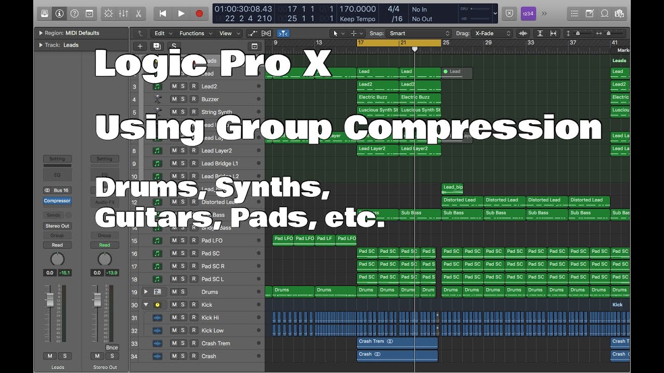
Task: Show more control bar items chevrons
Action: coord(544,13)
